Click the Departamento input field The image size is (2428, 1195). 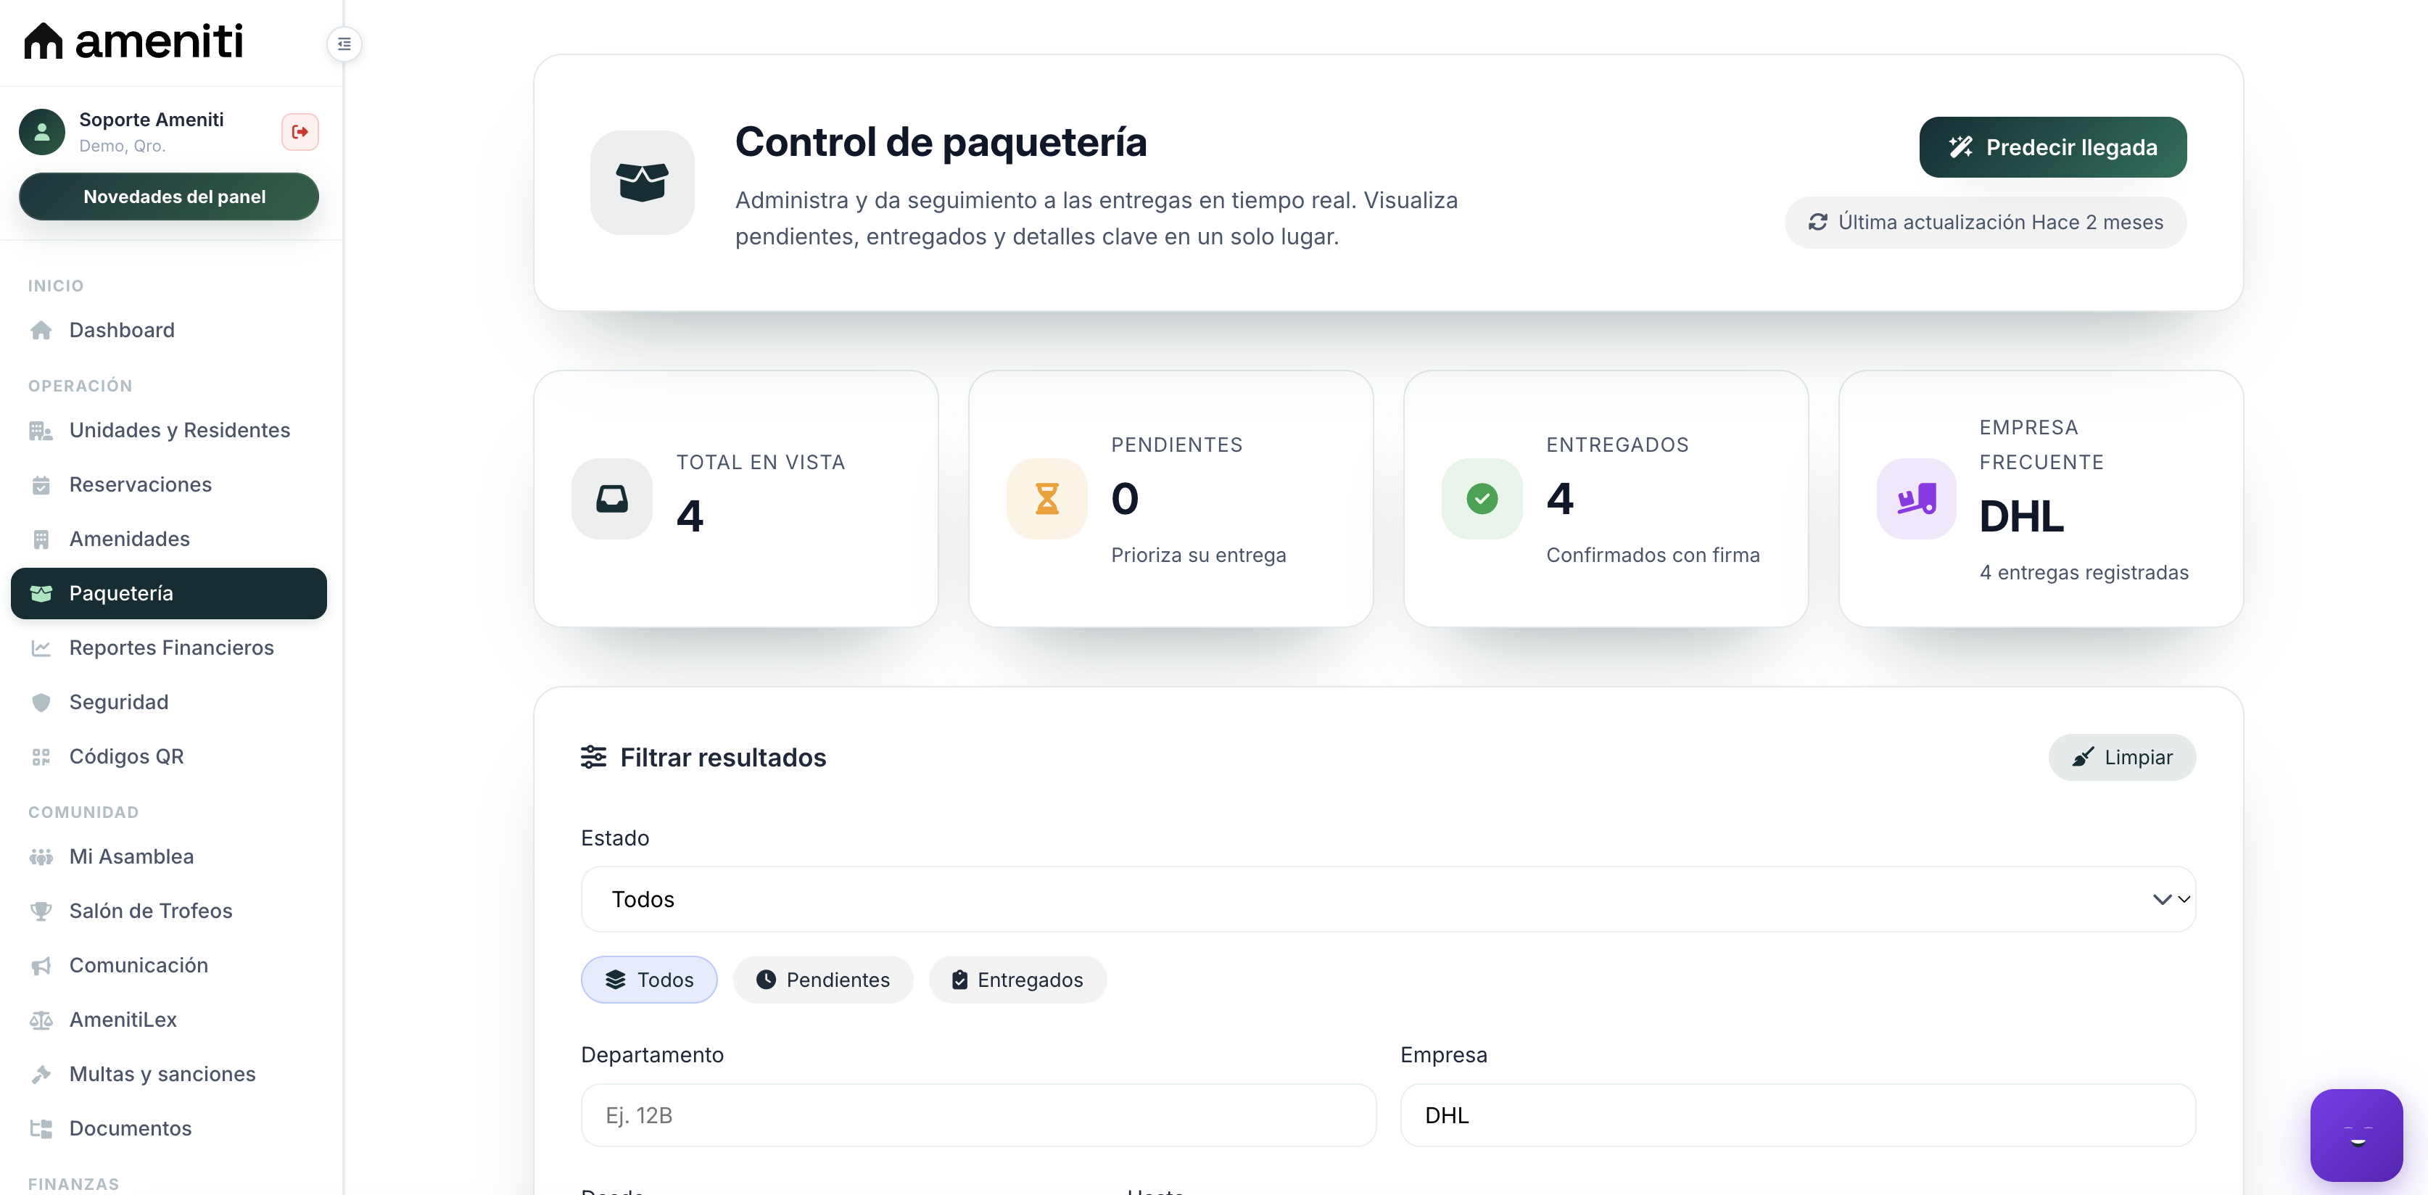[x=978, y=1116]
